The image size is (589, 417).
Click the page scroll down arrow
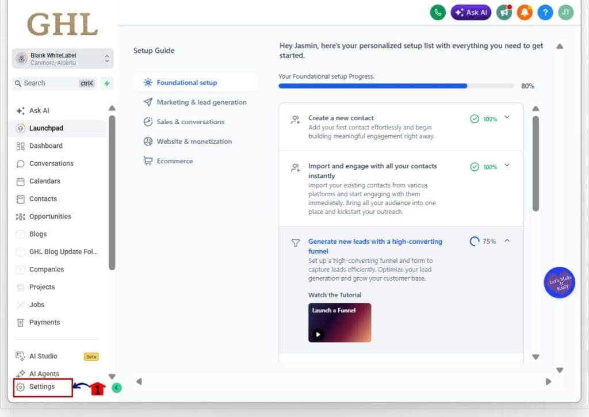point(560,370)
